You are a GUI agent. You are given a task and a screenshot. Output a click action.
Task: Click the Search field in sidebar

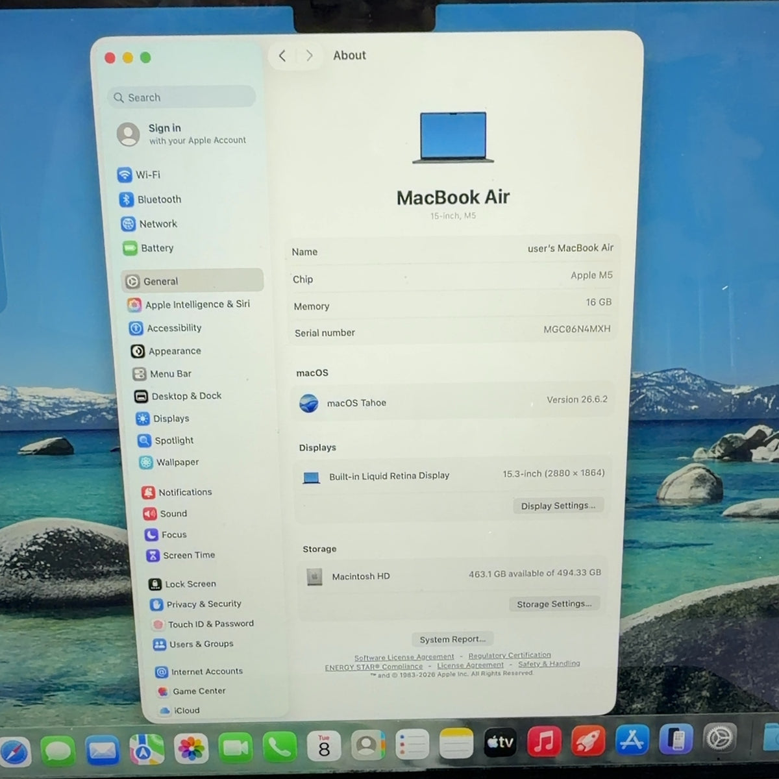coord(182,97)
